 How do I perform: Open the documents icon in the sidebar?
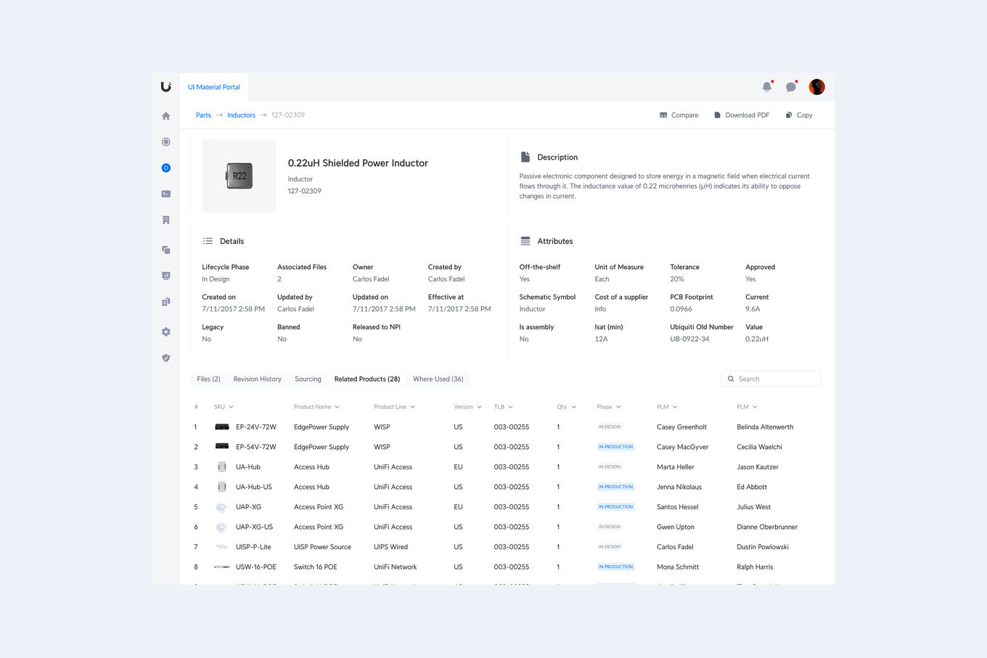point(166,302)
